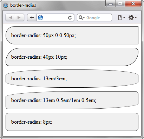
Task: Click the Safari back navigation arrow
Action: [10, 17]
